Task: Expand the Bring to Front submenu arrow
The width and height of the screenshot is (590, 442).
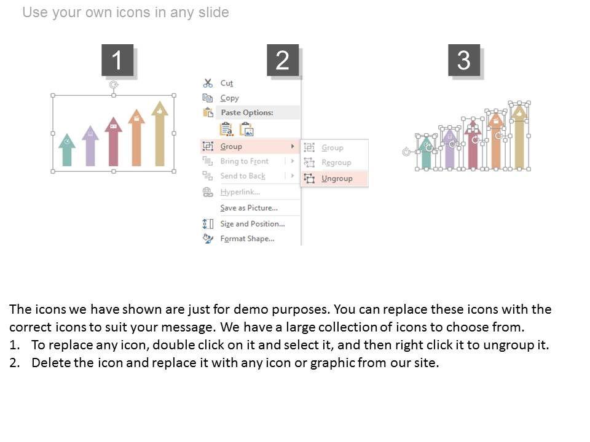Action: coord(293,161)
